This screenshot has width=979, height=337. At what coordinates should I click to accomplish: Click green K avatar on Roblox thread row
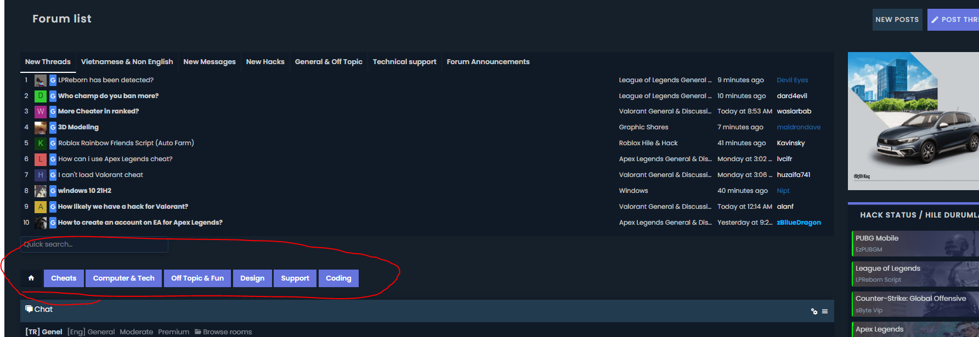pos(41,144)
